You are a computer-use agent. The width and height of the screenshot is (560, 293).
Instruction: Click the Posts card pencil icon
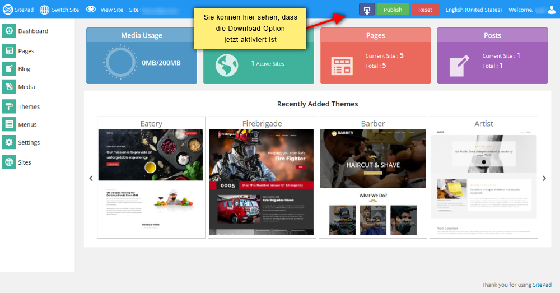[x=459, y=66]
